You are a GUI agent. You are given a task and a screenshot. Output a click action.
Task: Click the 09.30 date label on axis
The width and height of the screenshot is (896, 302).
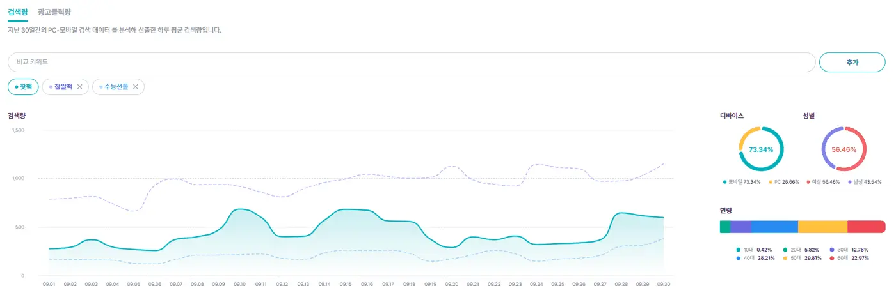pos(664,284)
